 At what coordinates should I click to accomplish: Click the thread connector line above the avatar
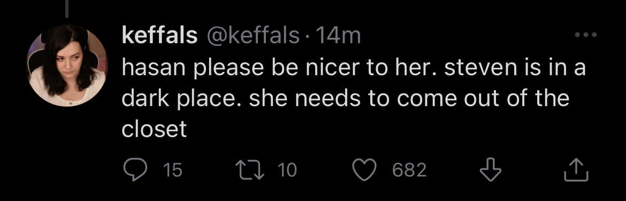[x=67, y=9]
